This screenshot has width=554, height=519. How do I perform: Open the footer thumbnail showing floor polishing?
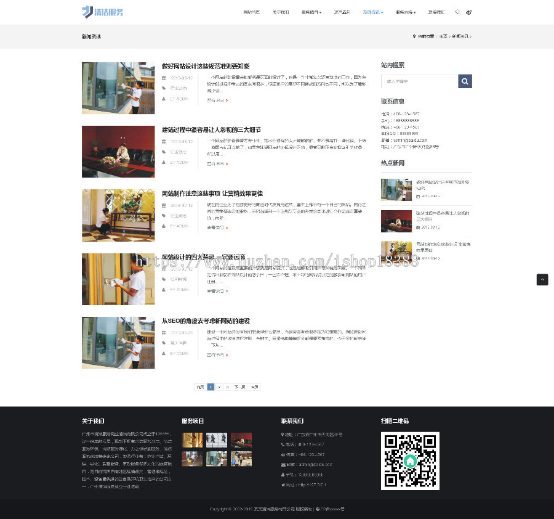(192, 459)
